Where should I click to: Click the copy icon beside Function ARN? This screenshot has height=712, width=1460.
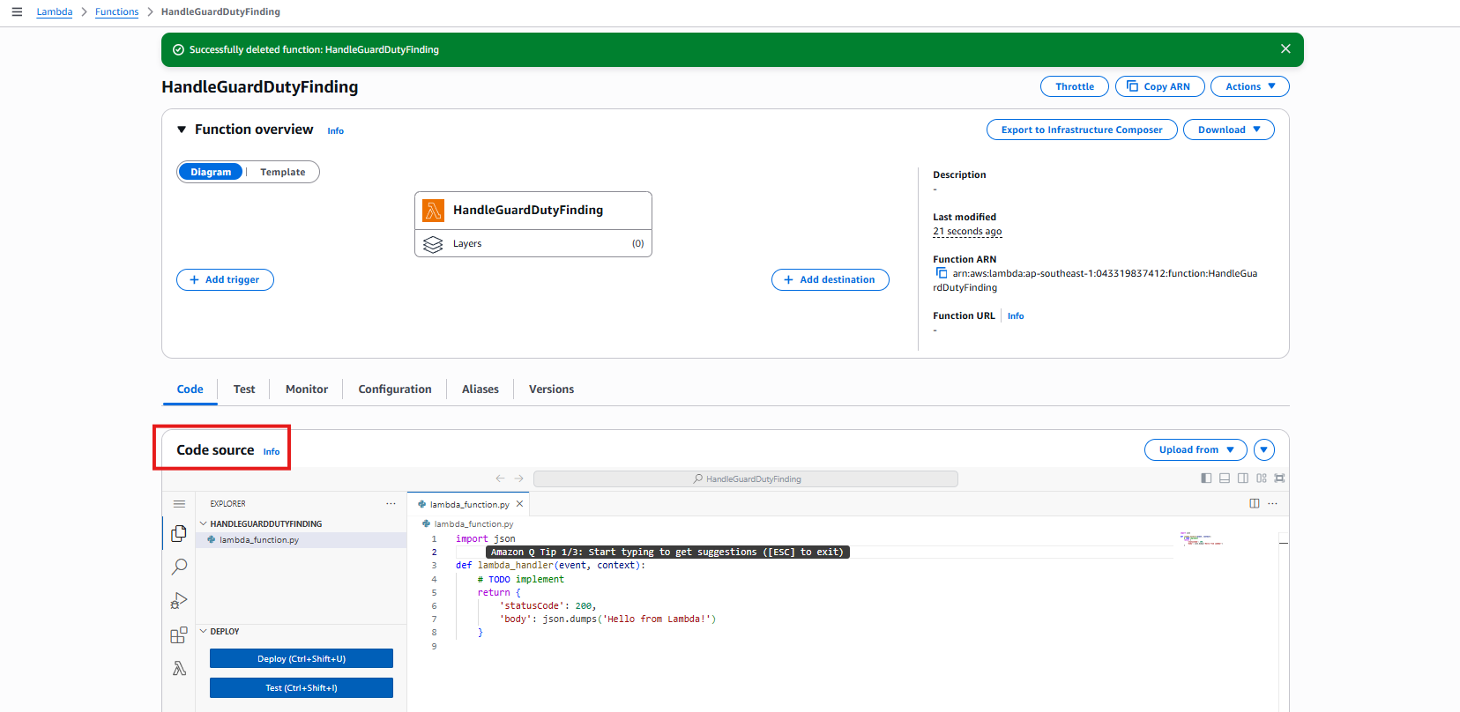[941, 273]
